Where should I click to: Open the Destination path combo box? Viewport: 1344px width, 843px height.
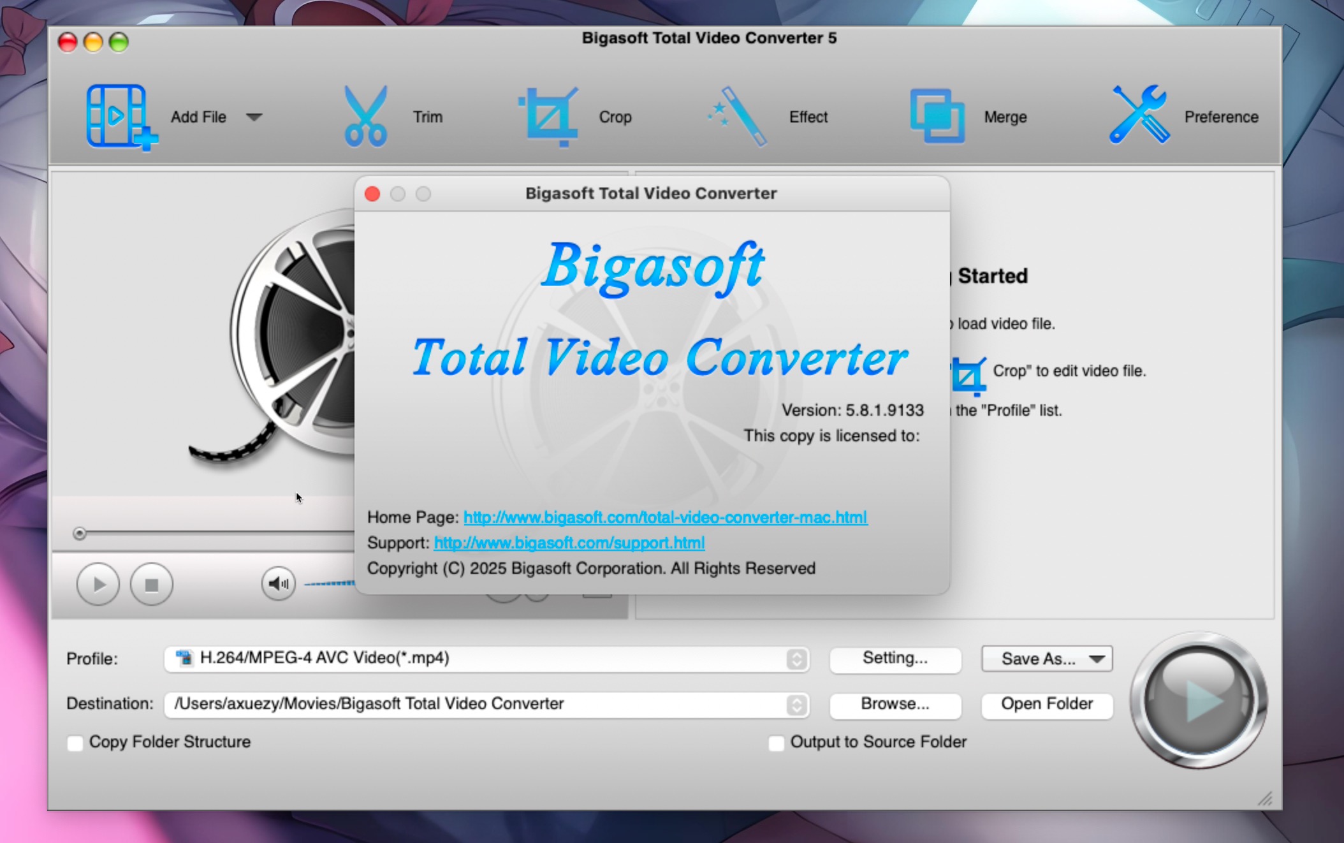point(487,705)
